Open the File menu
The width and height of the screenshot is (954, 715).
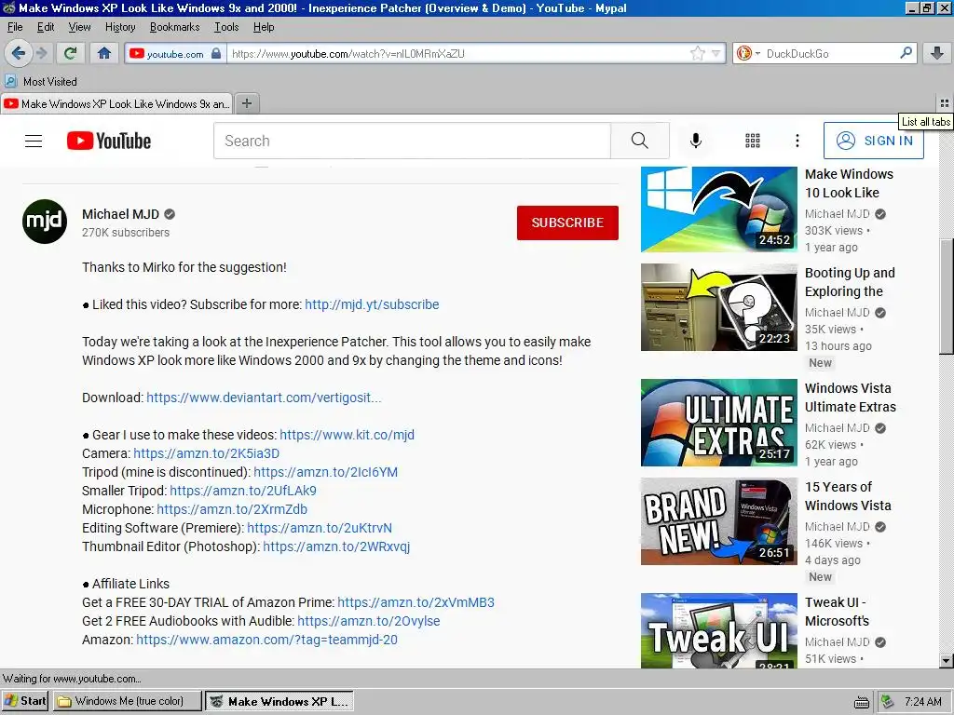pyautogui.click(x=15, y=27)
